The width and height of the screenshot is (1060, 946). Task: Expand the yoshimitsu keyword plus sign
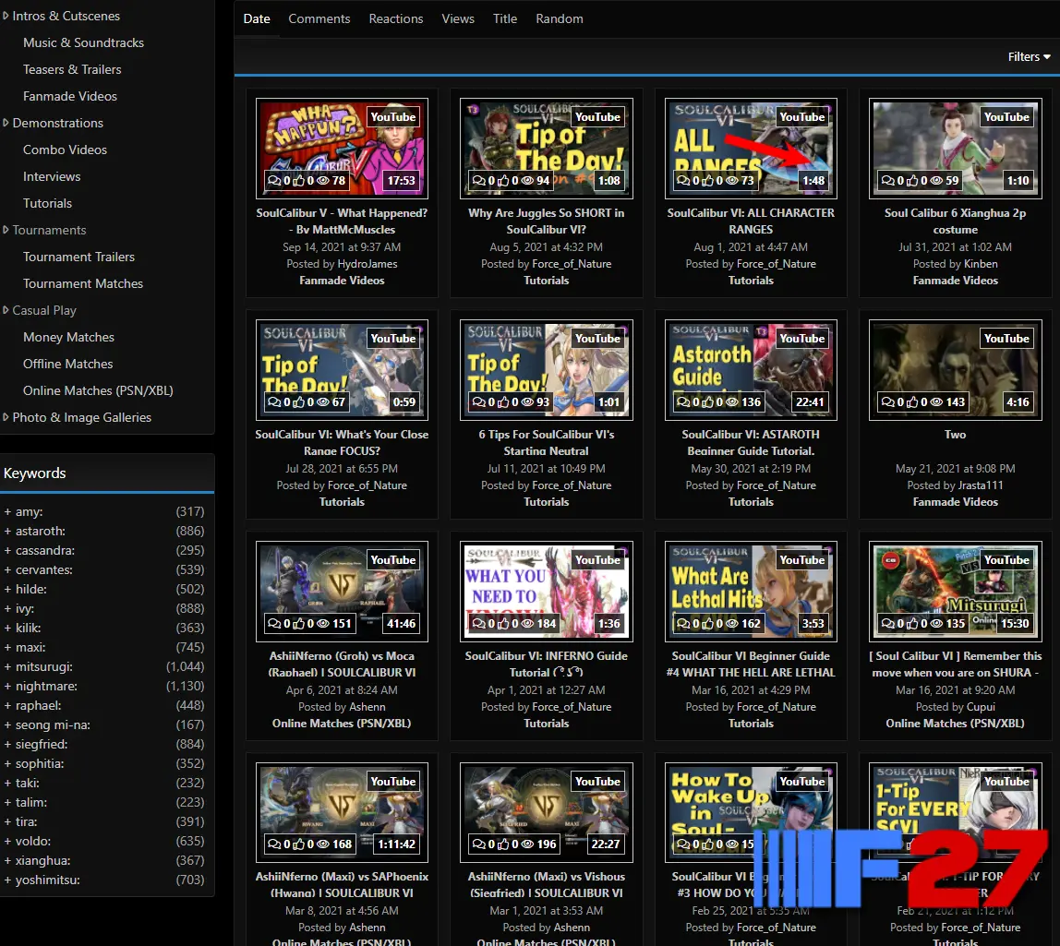(7, 880)
